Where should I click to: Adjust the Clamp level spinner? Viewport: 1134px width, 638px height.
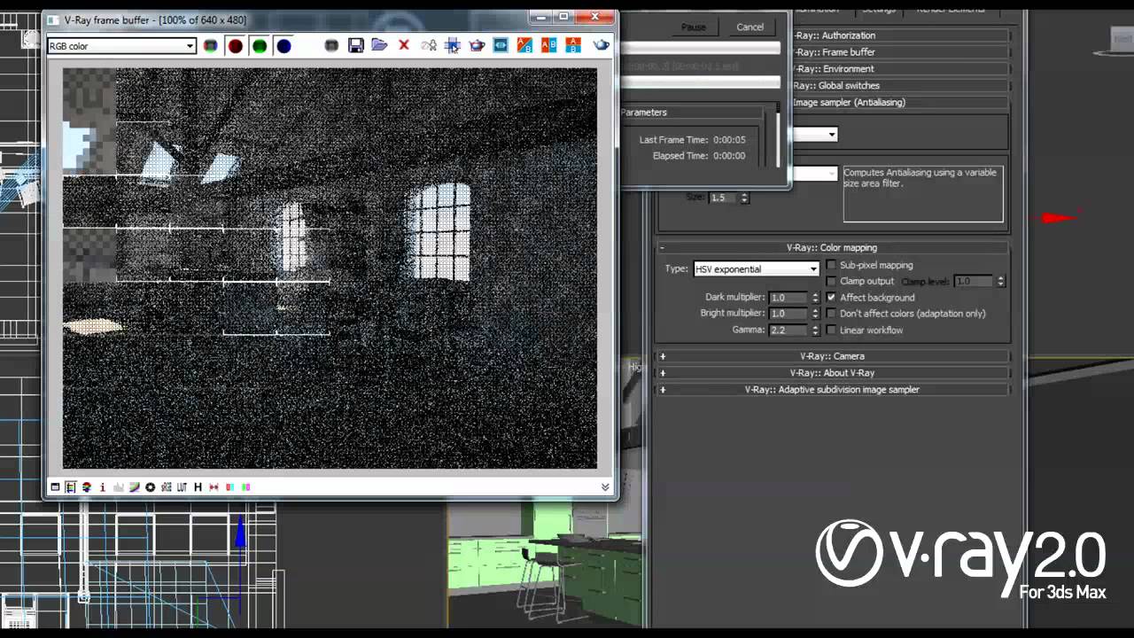pyautogui.click(x=1001, y=281)
